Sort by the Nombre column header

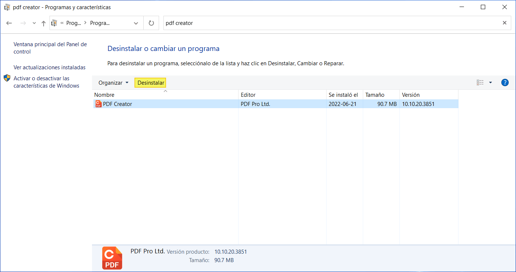[104, 95]
